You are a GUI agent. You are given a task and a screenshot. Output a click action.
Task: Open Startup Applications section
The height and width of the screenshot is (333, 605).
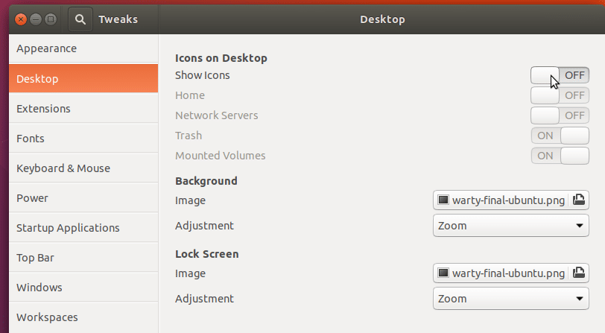[x=83, y=228]
